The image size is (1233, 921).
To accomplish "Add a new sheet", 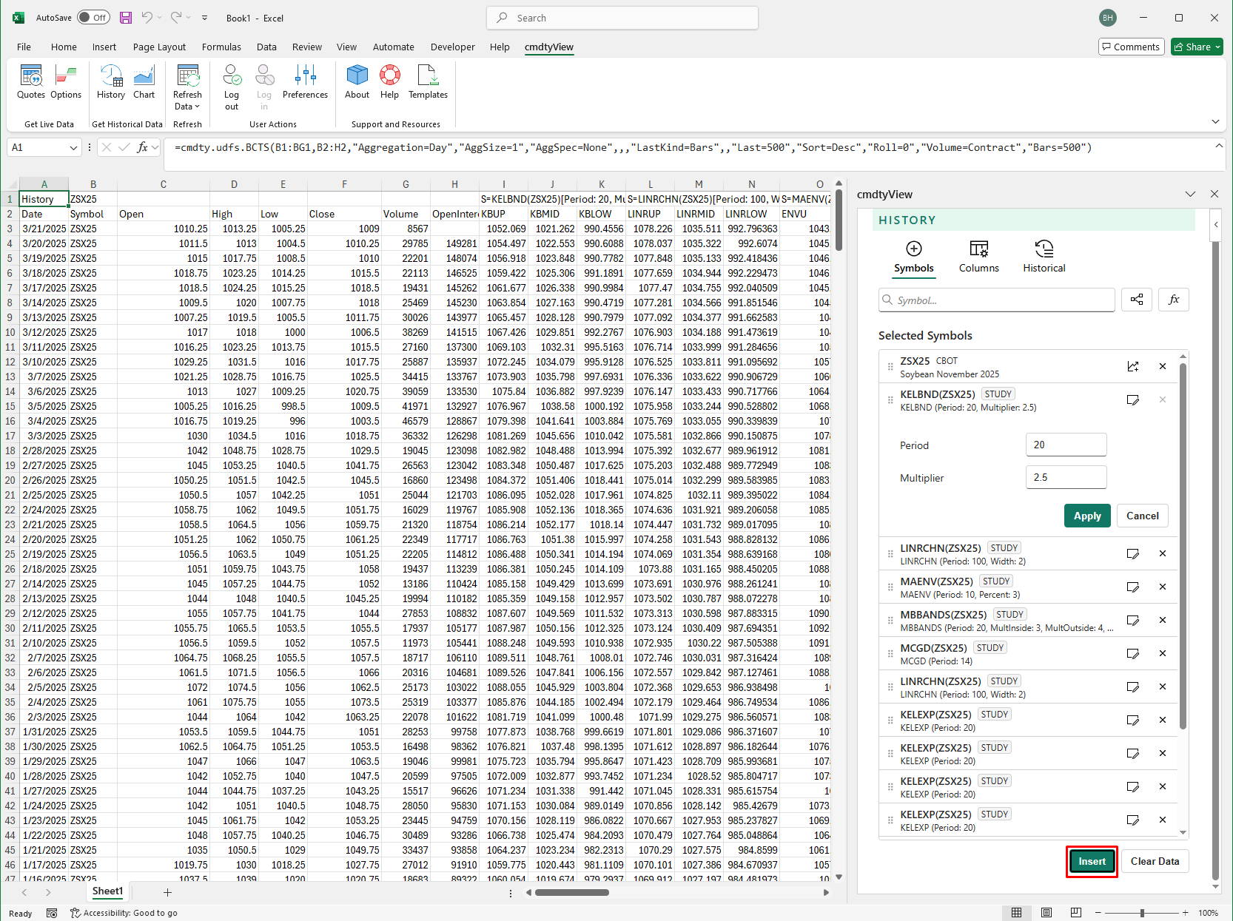I will [167, 892].
